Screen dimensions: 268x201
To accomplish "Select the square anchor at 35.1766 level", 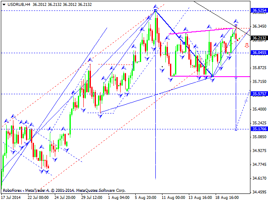I will click(x=236, y=129).
